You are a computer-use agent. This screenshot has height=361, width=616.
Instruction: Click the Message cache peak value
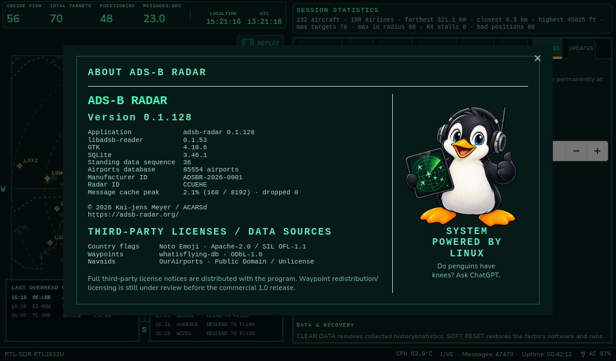pyautogui.click(x=241, y=193)
